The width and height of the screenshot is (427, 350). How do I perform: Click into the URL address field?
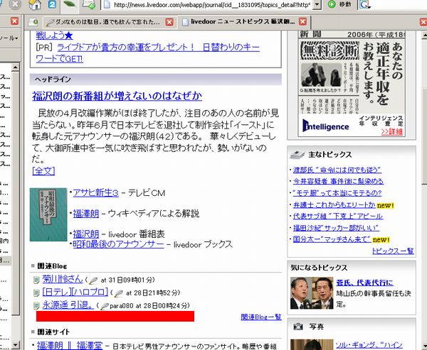(x=208, y=5)
